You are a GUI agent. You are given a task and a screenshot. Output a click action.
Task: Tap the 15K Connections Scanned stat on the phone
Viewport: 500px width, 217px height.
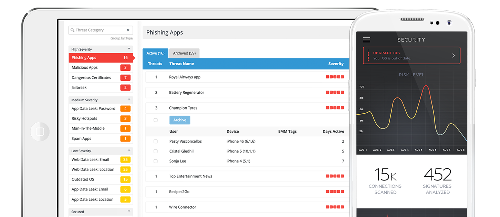point(385,181)
